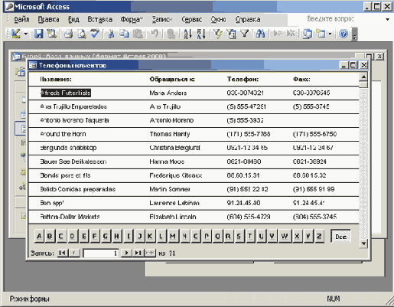Image resolution: width=394 pixels, height=307 pixels.
Task: Toggle the letter H filter button
Action: pyautogui.click(x=116, y=236)
